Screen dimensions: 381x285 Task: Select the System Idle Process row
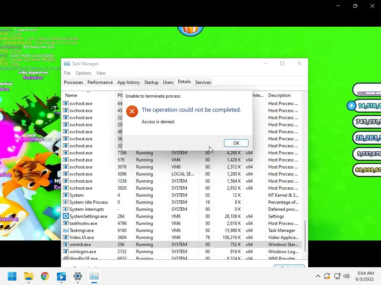click(x=182, y=202)
